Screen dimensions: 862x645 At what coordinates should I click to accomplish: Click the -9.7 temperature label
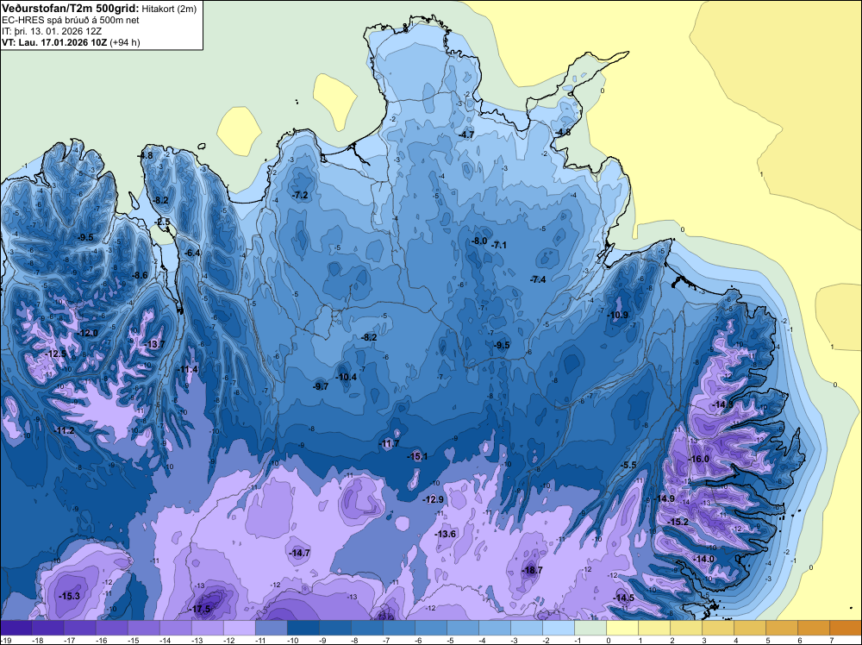pos(321,386)
